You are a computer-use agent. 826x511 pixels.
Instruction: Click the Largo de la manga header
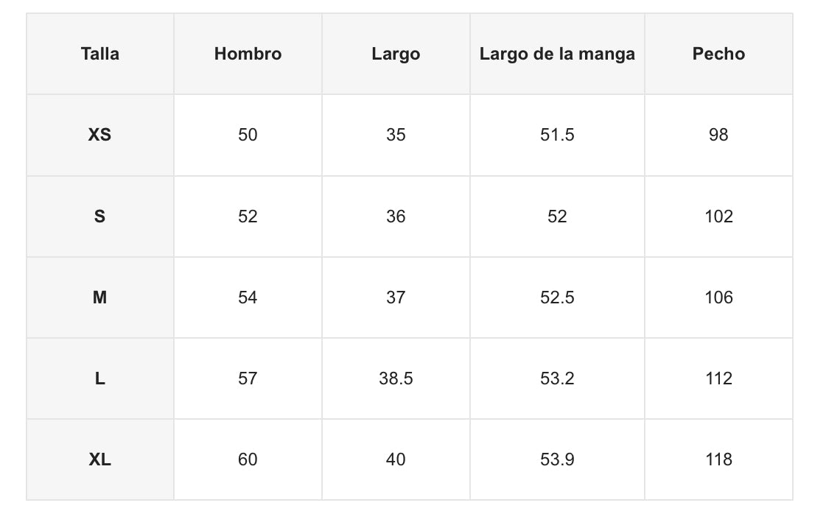pos(557,54)
